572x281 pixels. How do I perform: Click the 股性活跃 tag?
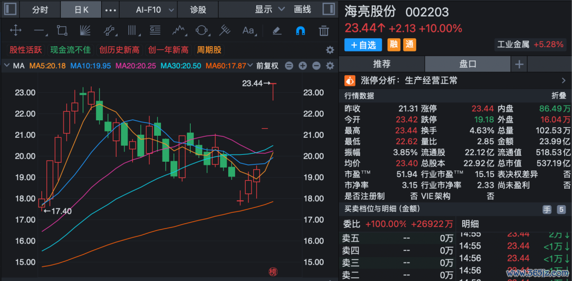26,50
